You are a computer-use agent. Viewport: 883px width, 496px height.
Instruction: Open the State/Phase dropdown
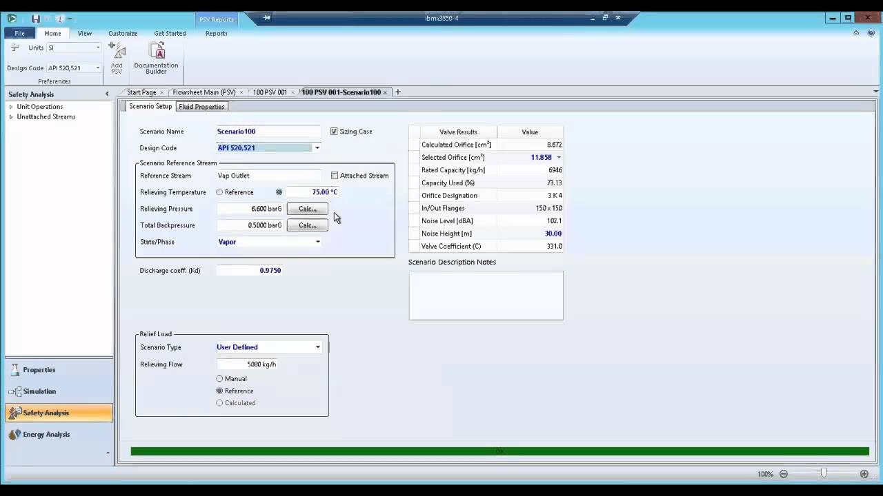[x=318, y=242]
